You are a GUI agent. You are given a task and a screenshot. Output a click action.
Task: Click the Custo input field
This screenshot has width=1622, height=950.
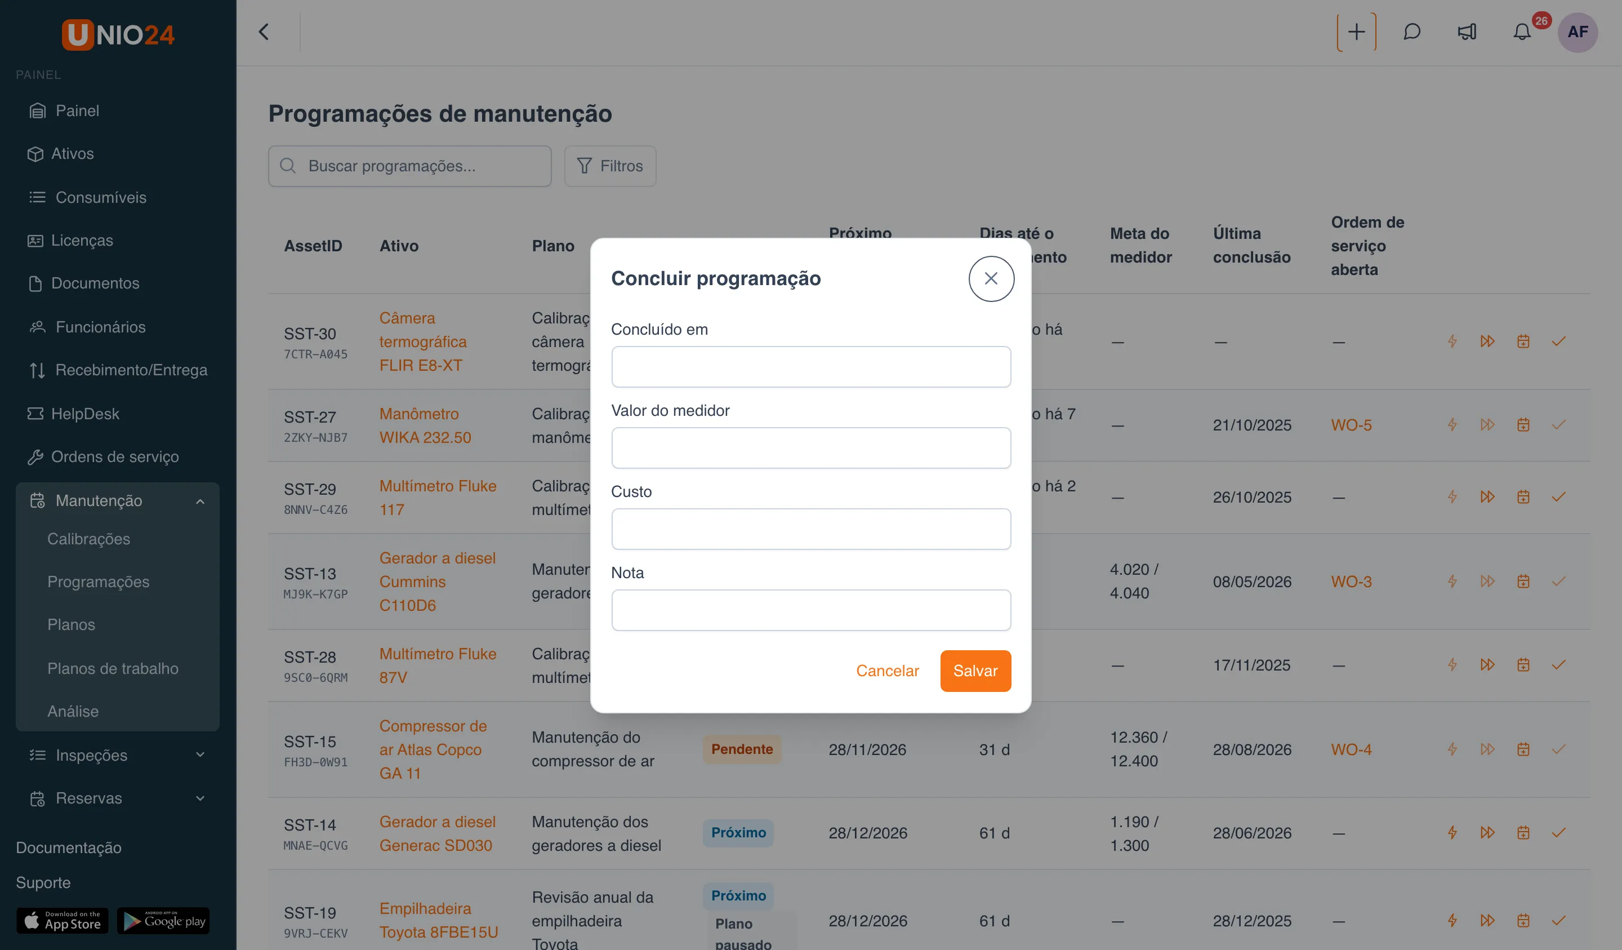click(811, 529)
